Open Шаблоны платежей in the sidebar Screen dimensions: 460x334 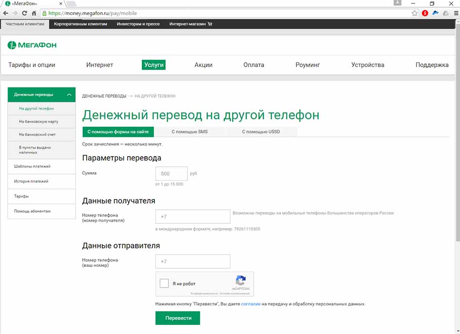41,166
